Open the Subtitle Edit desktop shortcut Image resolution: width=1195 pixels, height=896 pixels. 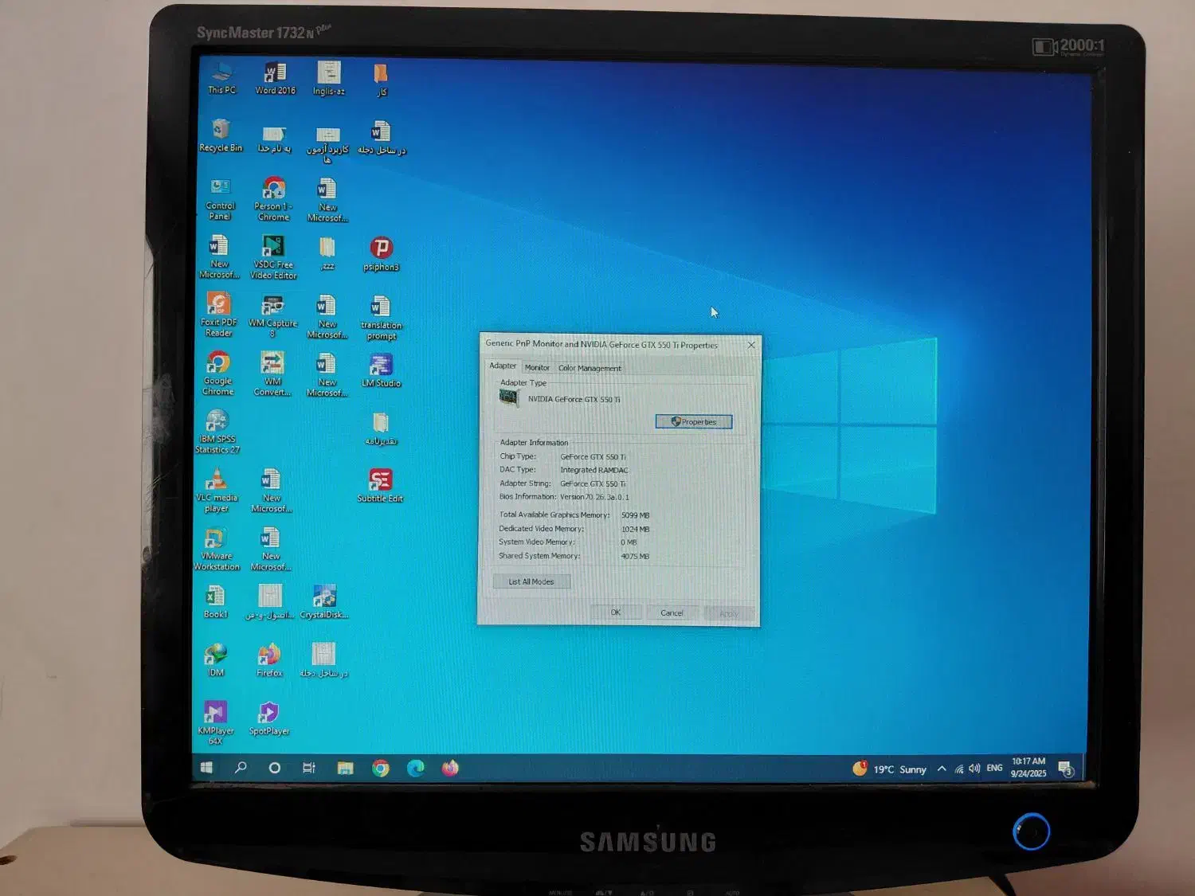380,486
